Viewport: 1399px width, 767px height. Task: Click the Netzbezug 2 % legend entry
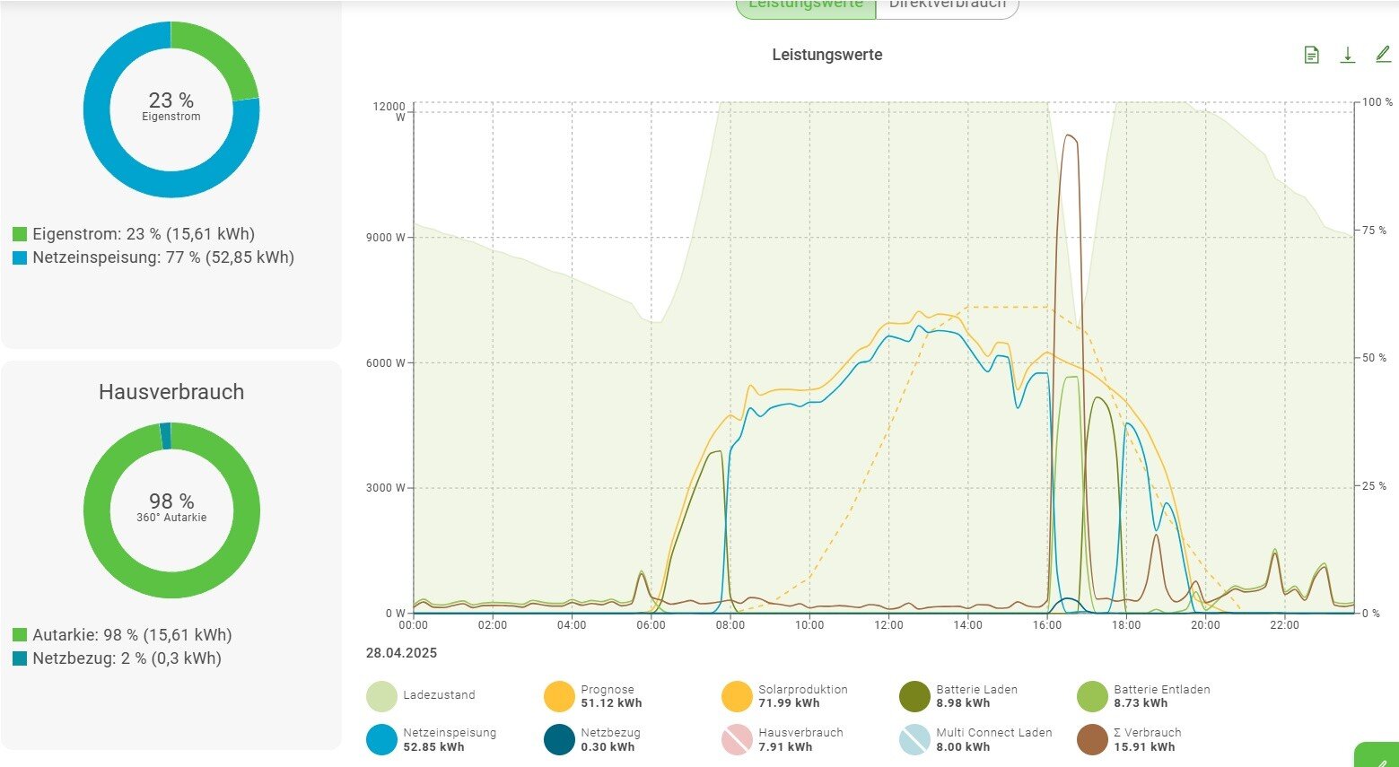point(127,658)
